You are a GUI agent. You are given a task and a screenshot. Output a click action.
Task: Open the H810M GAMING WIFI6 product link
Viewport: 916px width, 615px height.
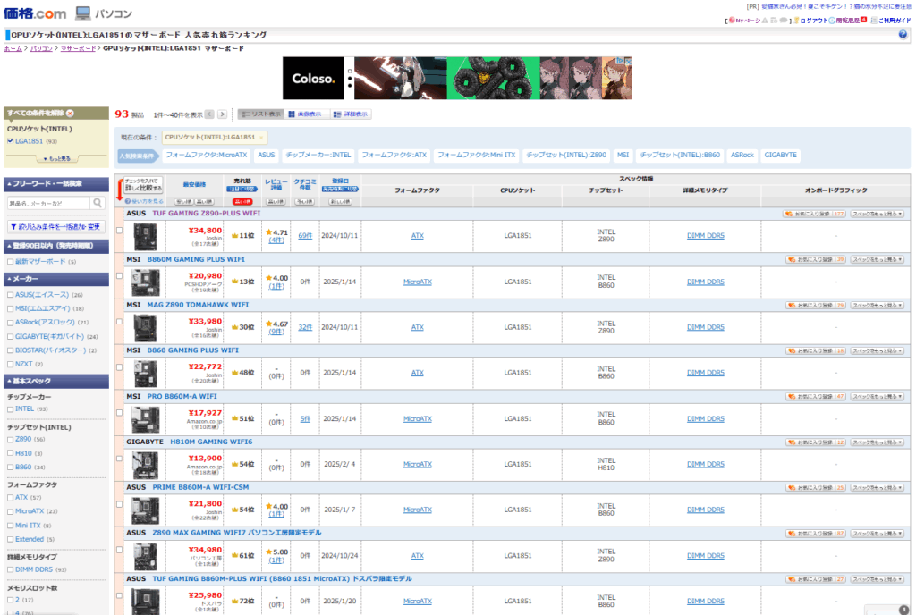click(211, 442)
